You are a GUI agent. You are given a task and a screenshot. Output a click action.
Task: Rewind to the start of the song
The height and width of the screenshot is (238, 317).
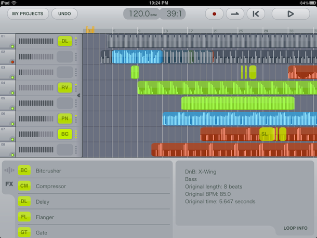coord(256,14)
